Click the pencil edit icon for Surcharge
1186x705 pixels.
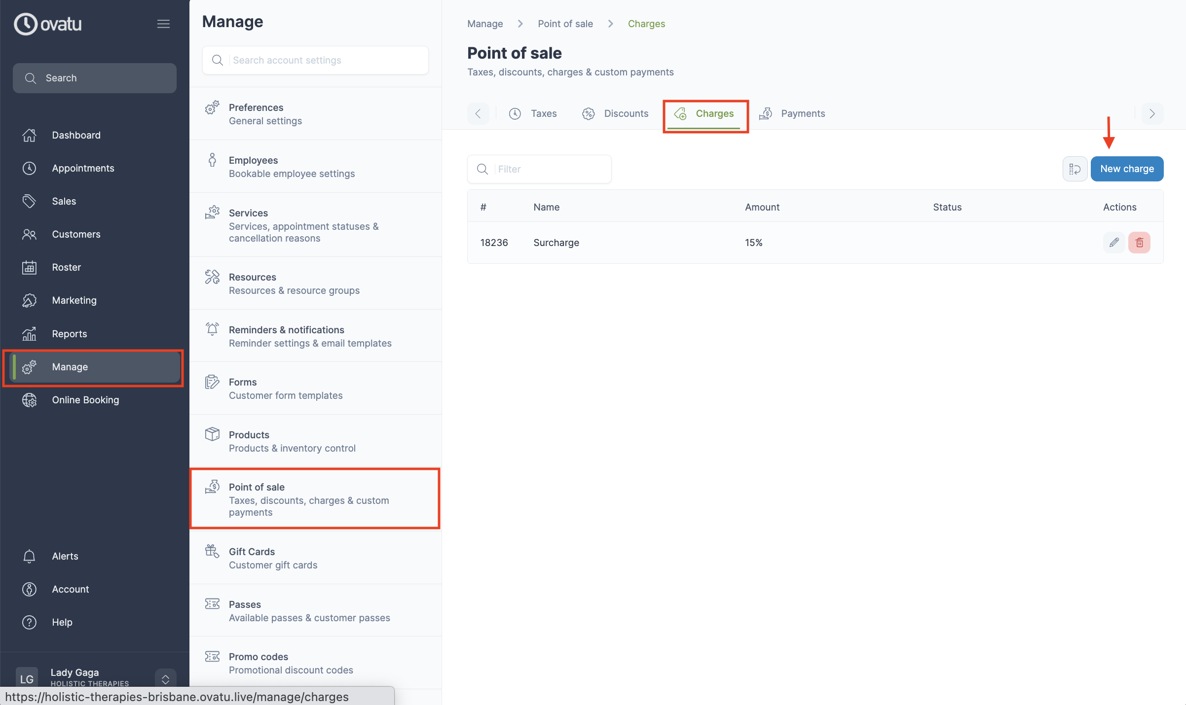click(x=1113, y=243)
